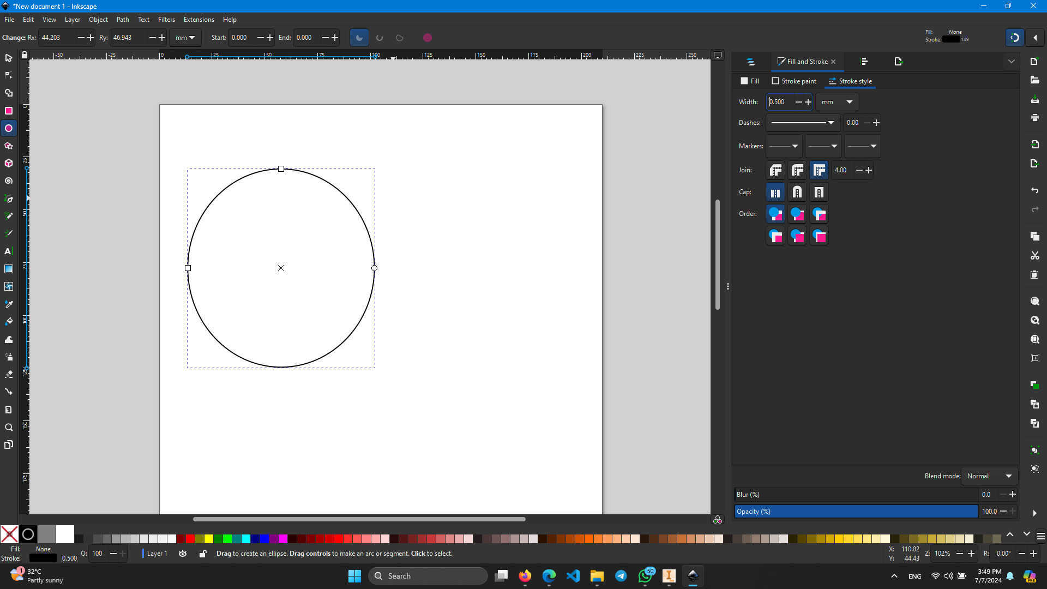The image size is (1047, 589).
Task: Select the Square cap style
Action: [819, 192]
